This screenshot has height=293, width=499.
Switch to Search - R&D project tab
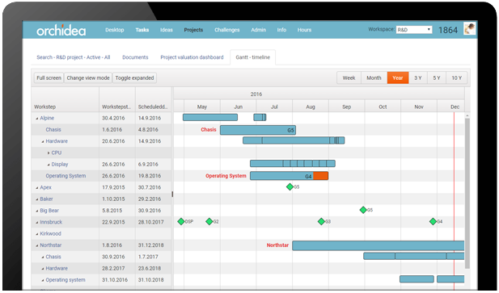[74, 57]
